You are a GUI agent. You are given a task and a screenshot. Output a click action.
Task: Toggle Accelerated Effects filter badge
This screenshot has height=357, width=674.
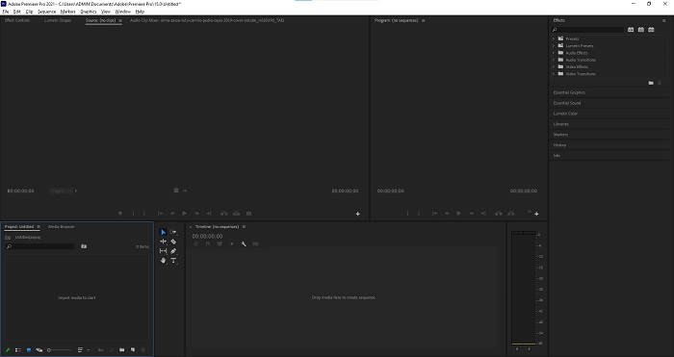[631, 30]
